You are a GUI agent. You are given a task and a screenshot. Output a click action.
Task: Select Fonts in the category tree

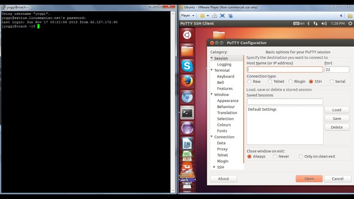(222, 131)
